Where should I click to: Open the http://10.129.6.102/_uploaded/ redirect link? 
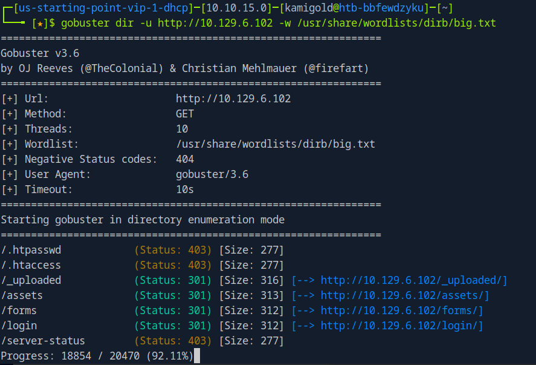[413, 280]
